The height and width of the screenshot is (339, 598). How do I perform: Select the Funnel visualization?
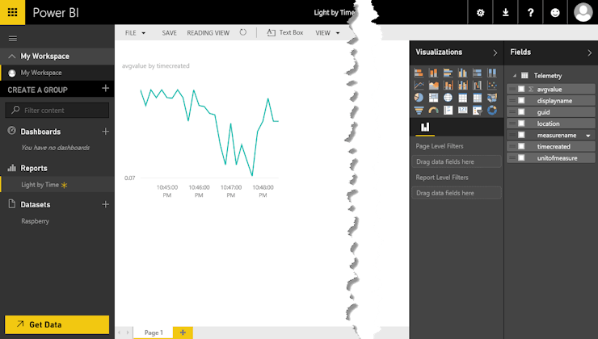tap(419, 110)
